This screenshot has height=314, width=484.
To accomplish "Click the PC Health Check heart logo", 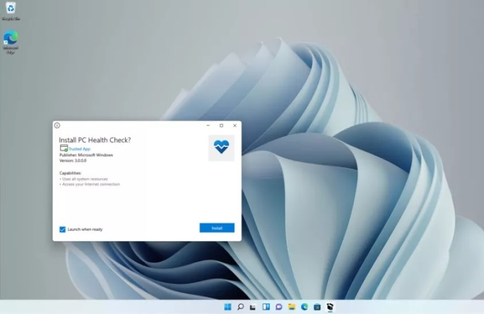I will (x=221, y=148).
